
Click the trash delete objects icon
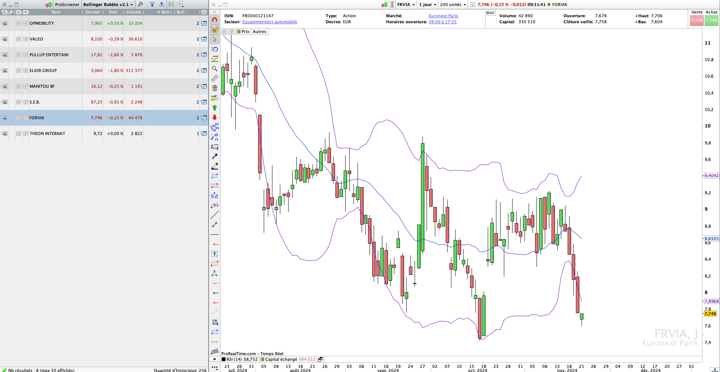point(215,88)
